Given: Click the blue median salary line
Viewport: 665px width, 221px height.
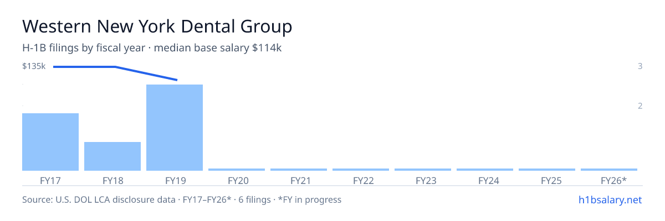Looking at the screenshot, I should (115, 72).
